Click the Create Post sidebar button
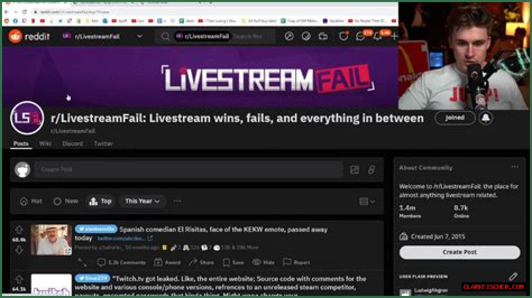Screen dimensions: 532x298 tap(460, 252)
